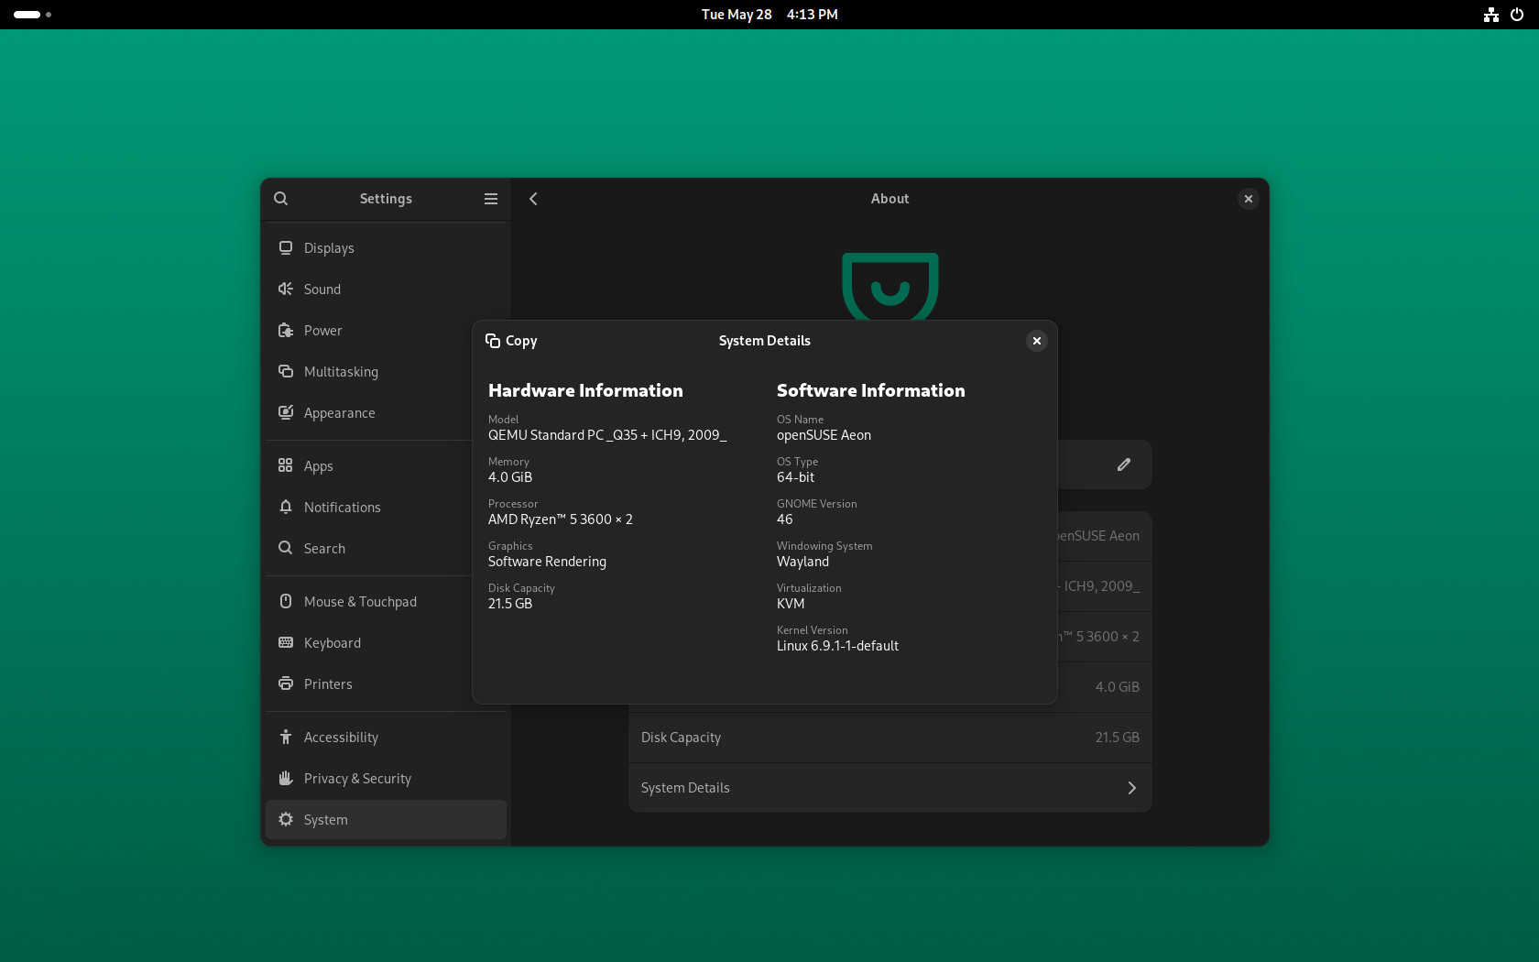Click the Accessibility figure icon
The width and height of the screenshot is (1539, 962).
pyautogui.click(x=286, y=738)
